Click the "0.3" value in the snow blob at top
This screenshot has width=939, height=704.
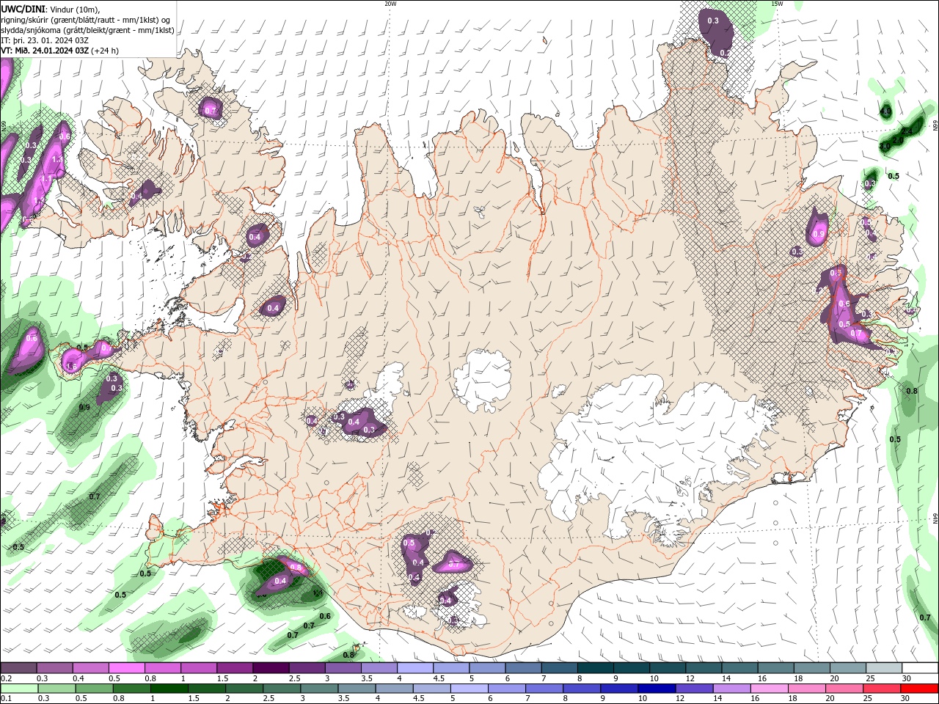[713, 21]
